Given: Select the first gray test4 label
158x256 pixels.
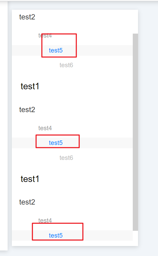Looking at the screenshot, I should [45, 35].
